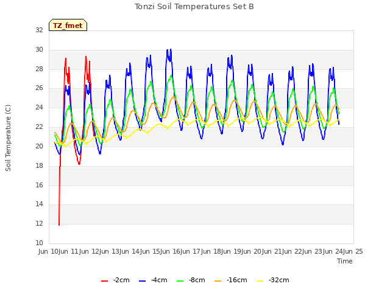Click the blue line's highest peak near 30
Image resolution: width=390 pixels, height=292 pixels.
(171, 49)
